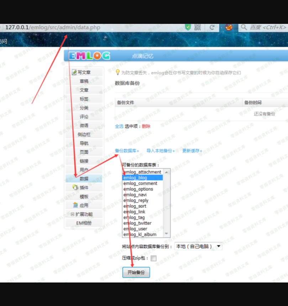
Task: Click the 插件 plugin icon in sidebar
Action: pos(75,188)
